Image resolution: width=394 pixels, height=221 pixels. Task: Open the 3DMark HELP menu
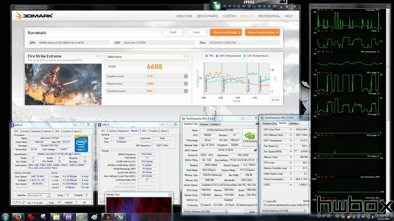(x=289, y=16)
